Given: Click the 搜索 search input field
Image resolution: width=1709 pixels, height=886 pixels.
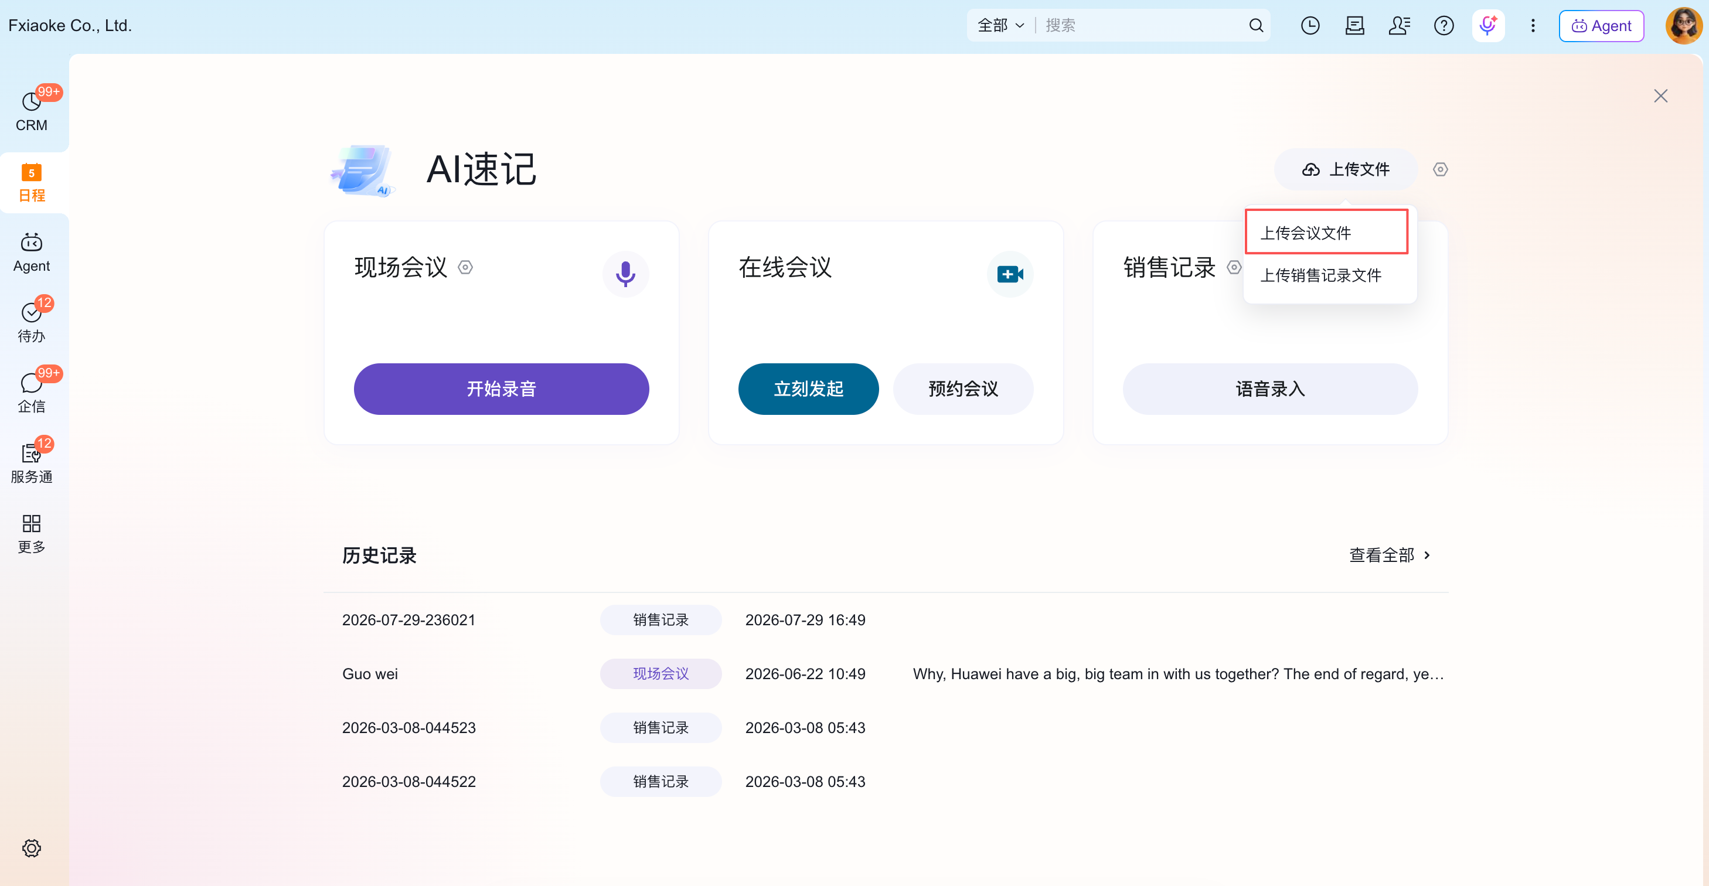Looking at the screenshot, I should coord(1141,25).
